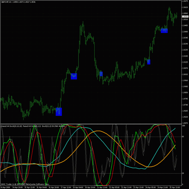Click the 14 Apr 2008 date label

[5, 187]
